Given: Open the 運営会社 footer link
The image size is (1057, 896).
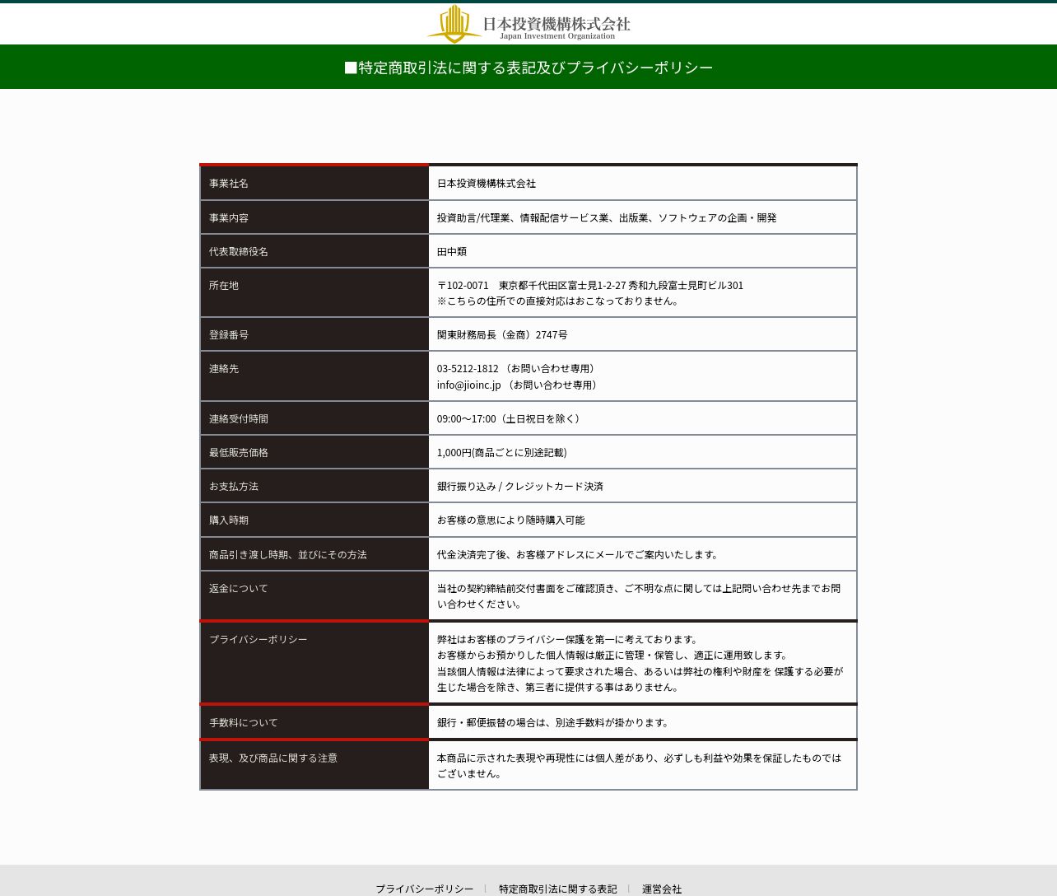Looking at the screenshot, I should click(x=662, y=889).
